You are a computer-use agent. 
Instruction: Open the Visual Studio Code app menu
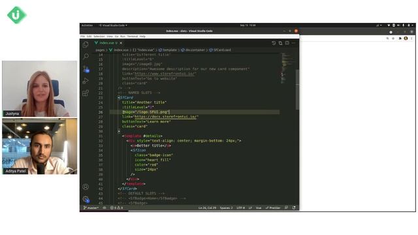pos(113,25)
